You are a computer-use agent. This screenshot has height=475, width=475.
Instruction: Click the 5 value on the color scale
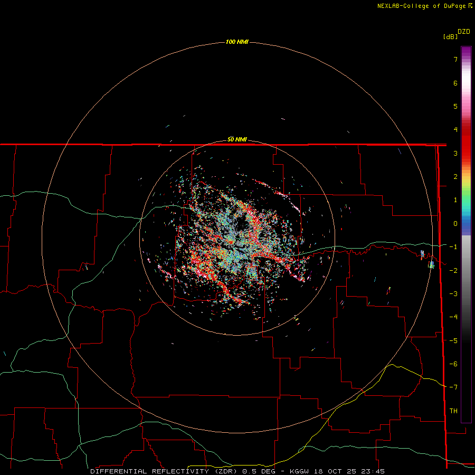pyautogui.click(x=455, y=106)
